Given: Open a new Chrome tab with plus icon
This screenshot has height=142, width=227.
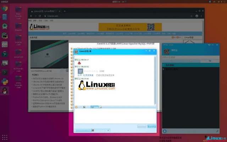Looking at the screenshot, I should (65, 11).
